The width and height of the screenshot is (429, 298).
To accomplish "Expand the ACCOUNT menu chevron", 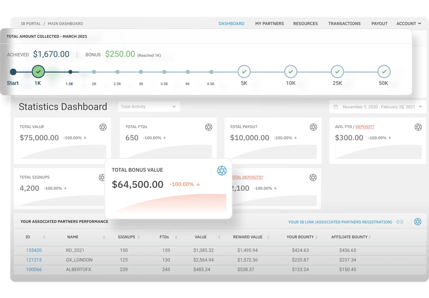I will tap(420, 24).
